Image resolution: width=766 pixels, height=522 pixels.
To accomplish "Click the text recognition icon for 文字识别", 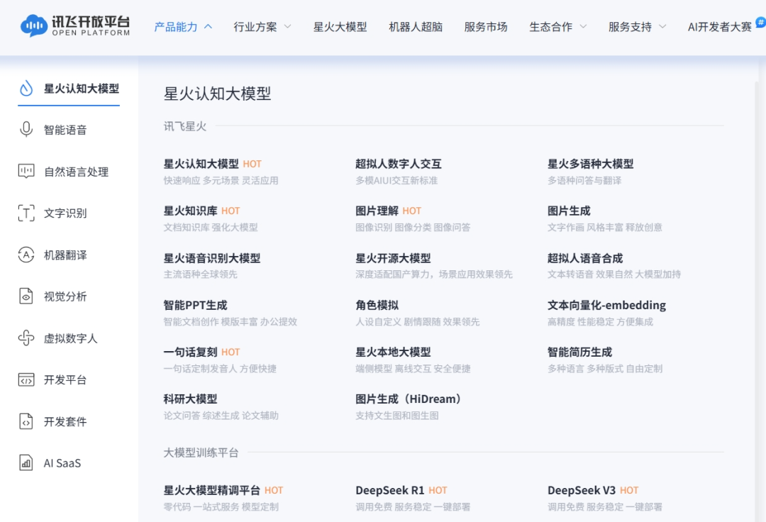I will point(26,213).
